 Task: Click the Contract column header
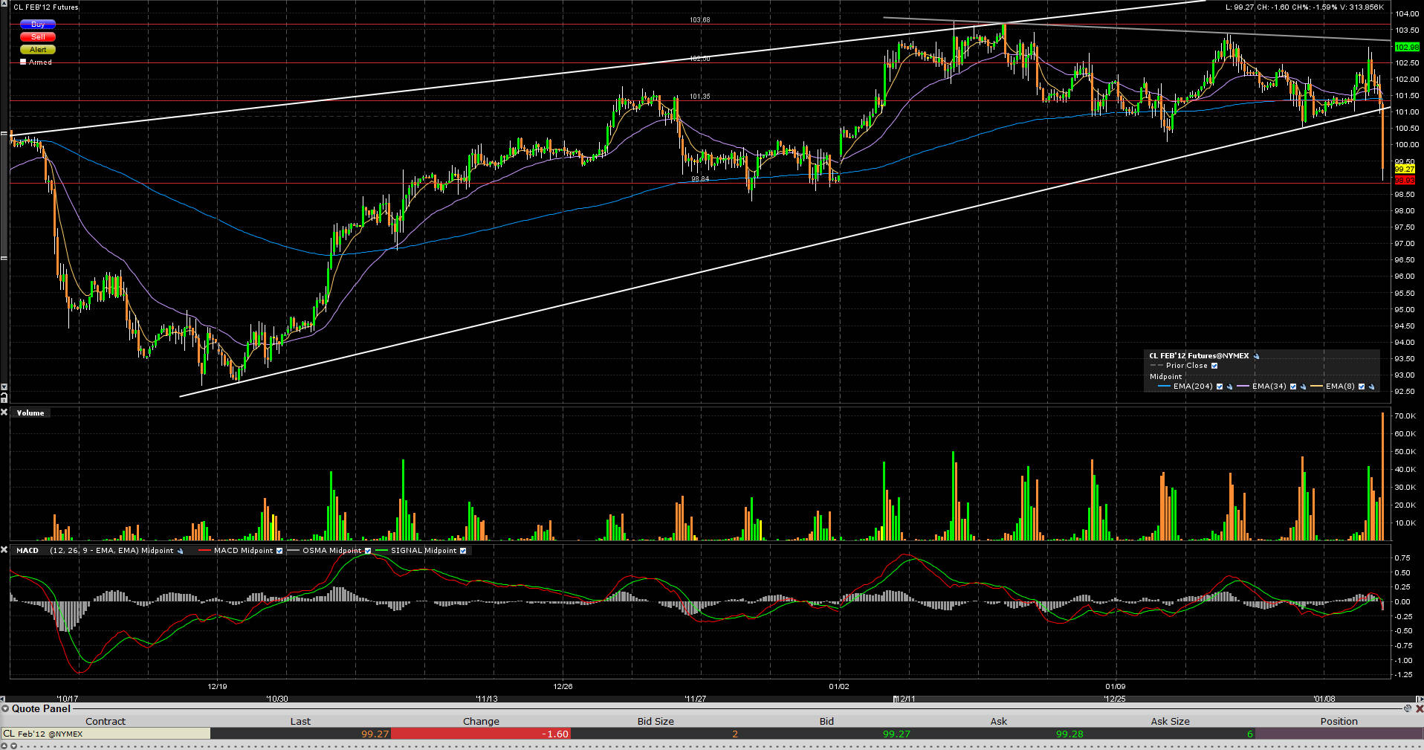tap(106, 721)
